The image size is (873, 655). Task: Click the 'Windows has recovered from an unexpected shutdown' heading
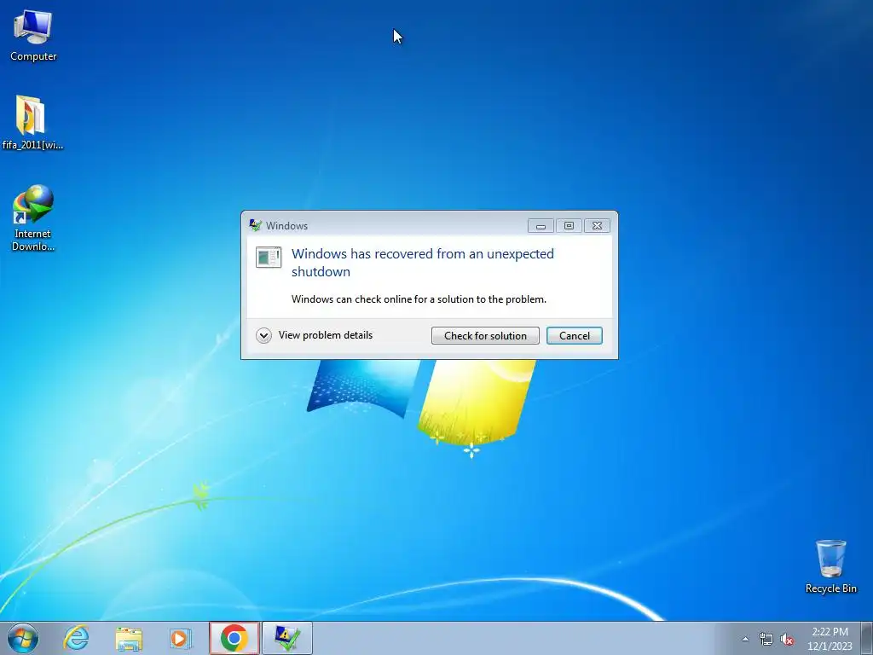click(x=423, y=263)
